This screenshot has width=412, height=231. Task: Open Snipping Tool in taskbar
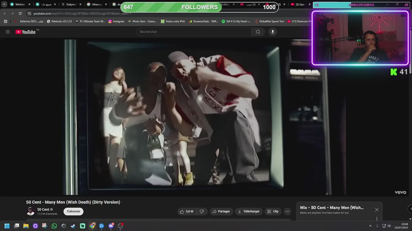tap(45, 226)
